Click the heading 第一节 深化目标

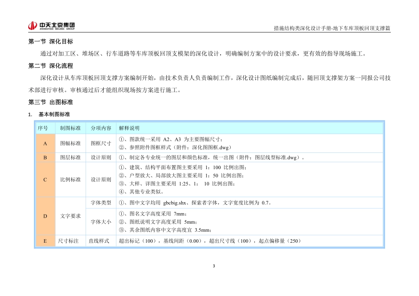point(50,43)
